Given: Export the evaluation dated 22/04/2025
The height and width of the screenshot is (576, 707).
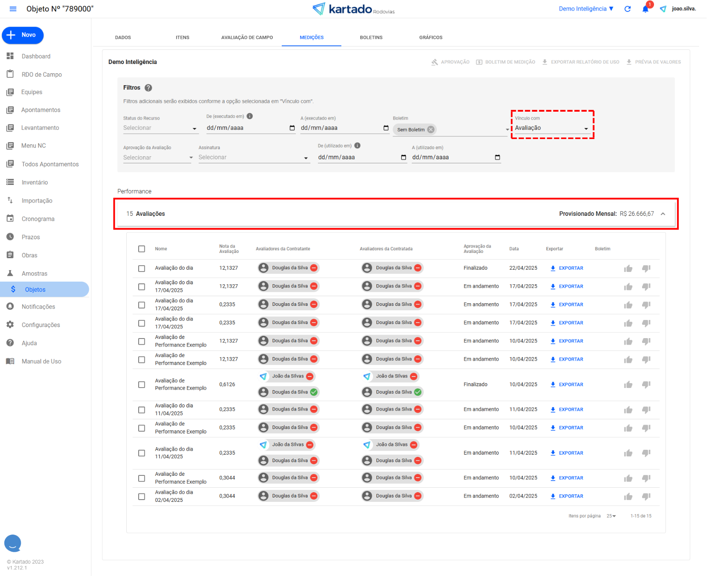Looking at the screenshot, I should pos(567,268).
